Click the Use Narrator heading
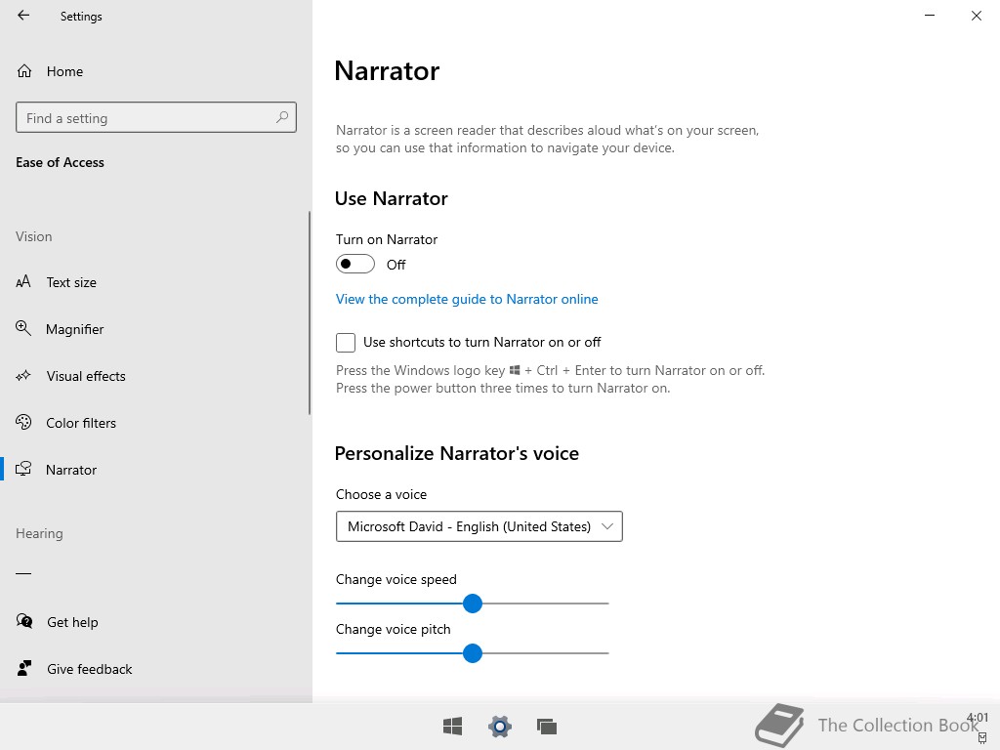This screenshot has width=1000, height=750. [391, 198]
